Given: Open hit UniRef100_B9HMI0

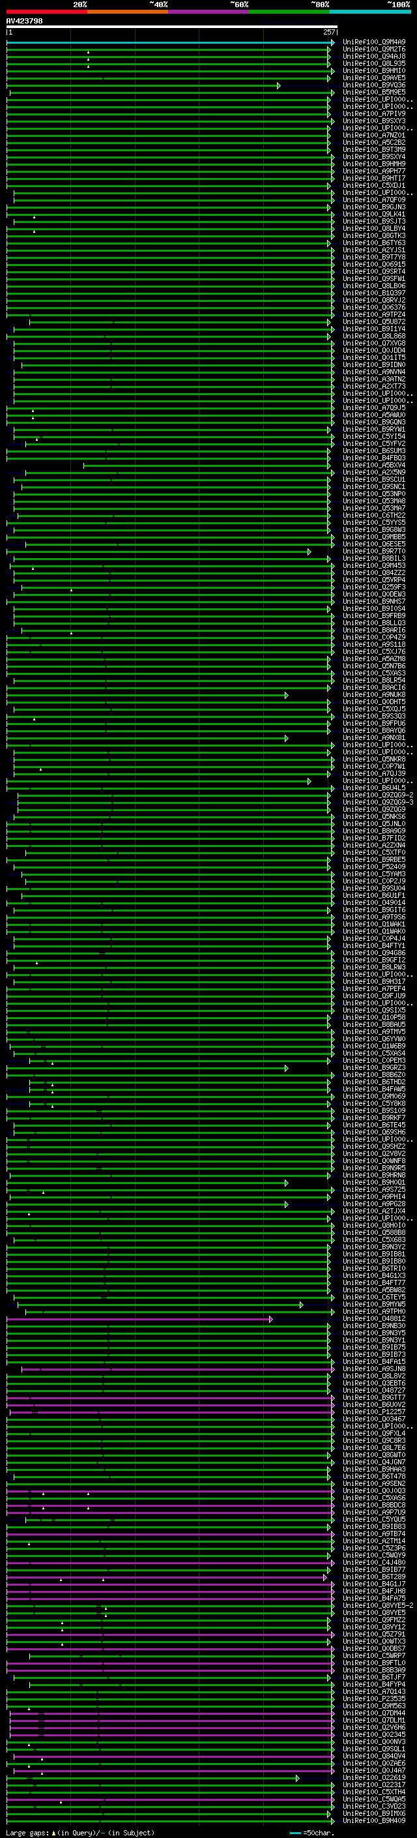Looking at the screenshot, I should click(x=374, y=70).
